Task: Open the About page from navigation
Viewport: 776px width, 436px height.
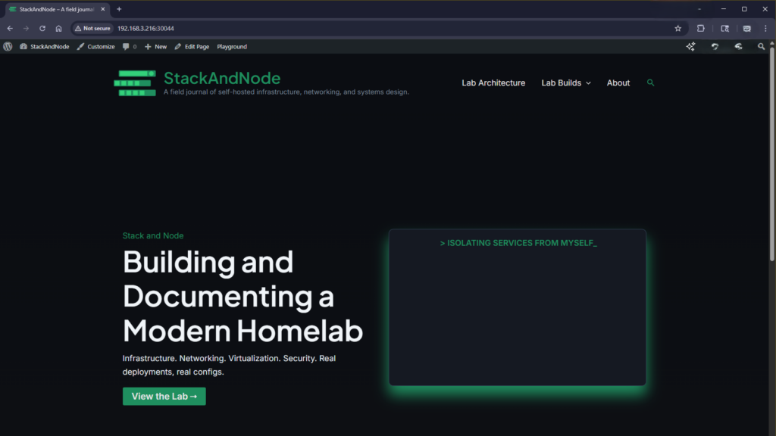Action: point(618,83)
